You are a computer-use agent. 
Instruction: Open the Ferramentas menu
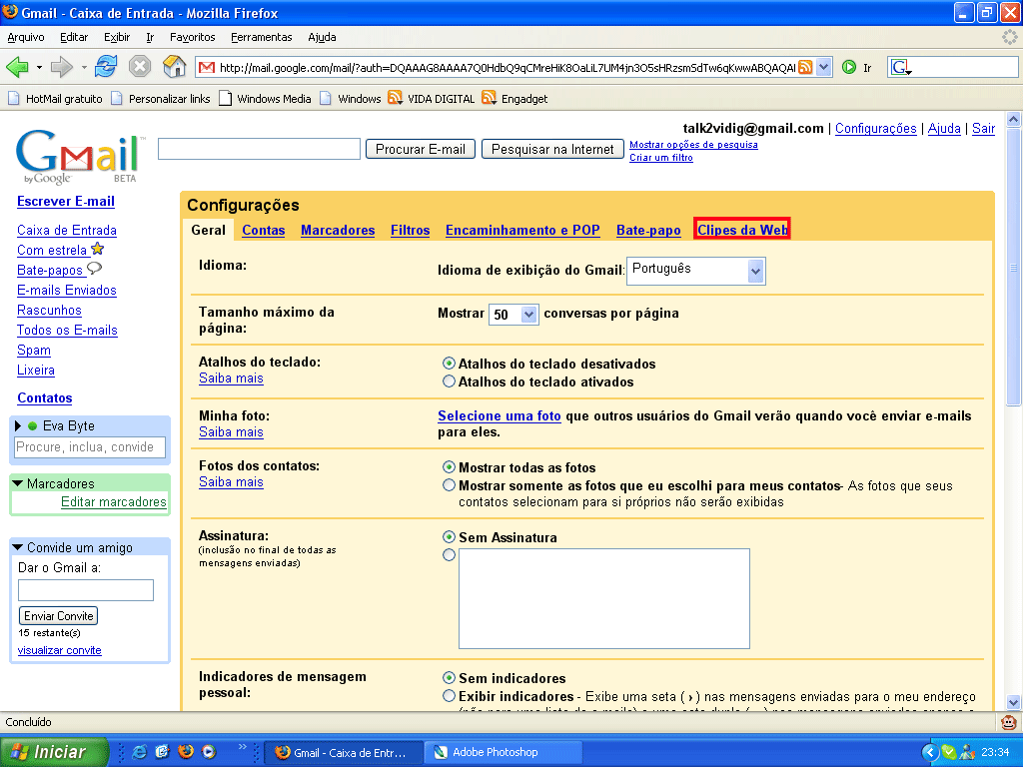click(262, 37)
